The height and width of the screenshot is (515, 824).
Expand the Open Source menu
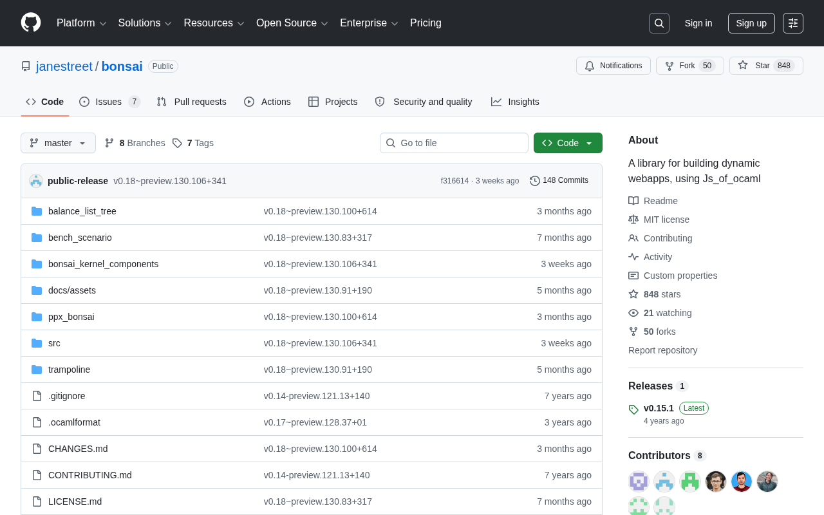(x=292, y=23)
